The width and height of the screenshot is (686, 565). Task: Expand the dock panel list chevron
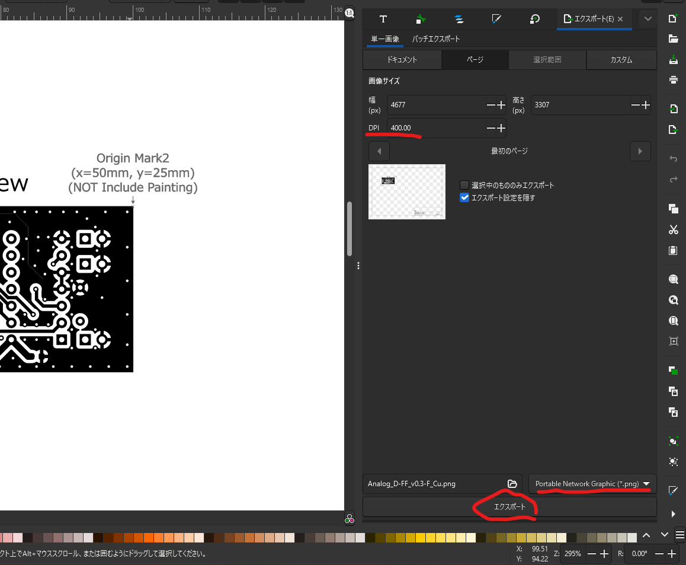pyautogui.click(x=648, y=19)
